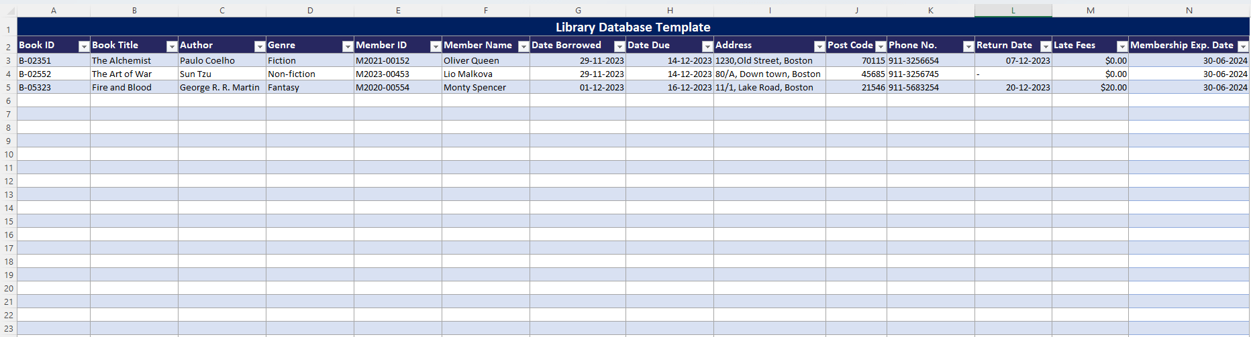Select column B header
This screenshot has height=337, width=1251.
pyautogui.click(x=134, y=10)
